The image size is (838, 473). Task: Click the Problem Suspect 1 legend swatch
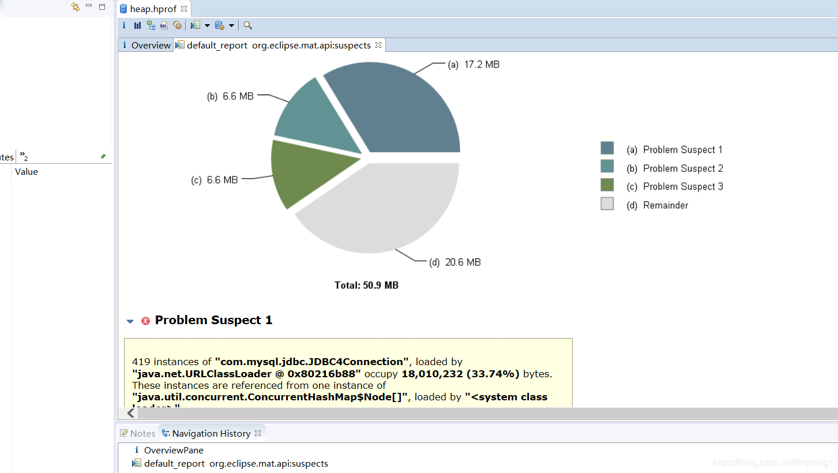(x=607, y=148)
